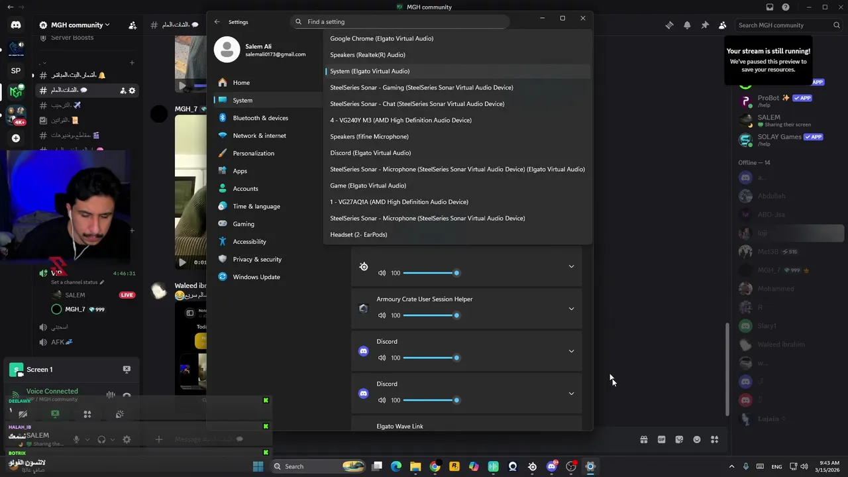
Task: Open Discord notification settings bell
Action: tap(687, 25)
